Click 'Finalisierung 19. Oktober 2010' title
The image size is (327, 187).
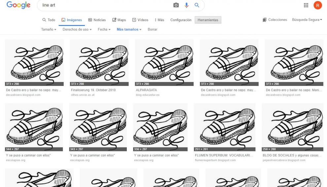[93, 90]
